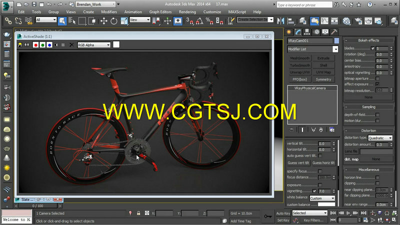Open the Animation menu
This screenshot has width=400, height=225.
point(133,12)
